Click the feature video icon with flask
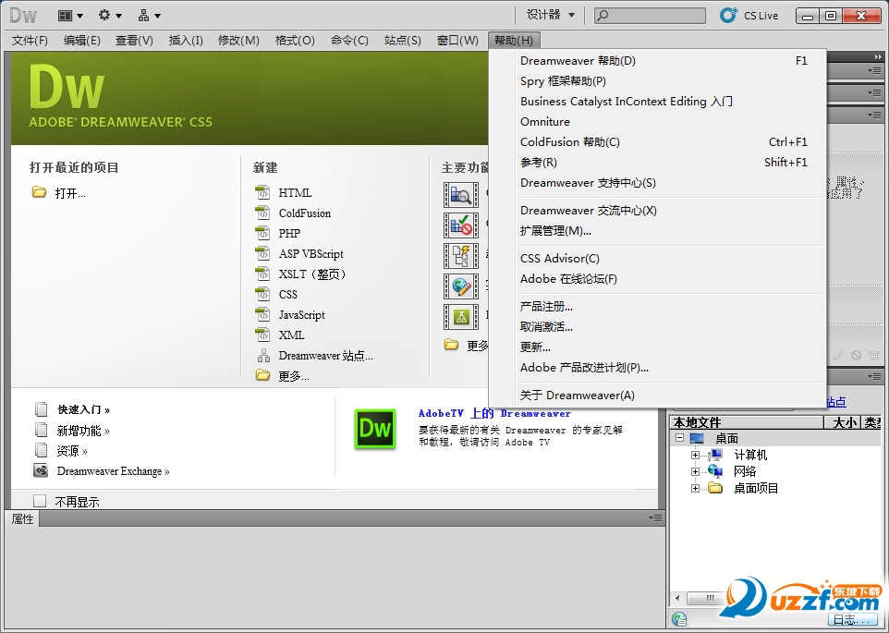 [x=460, y=317]
